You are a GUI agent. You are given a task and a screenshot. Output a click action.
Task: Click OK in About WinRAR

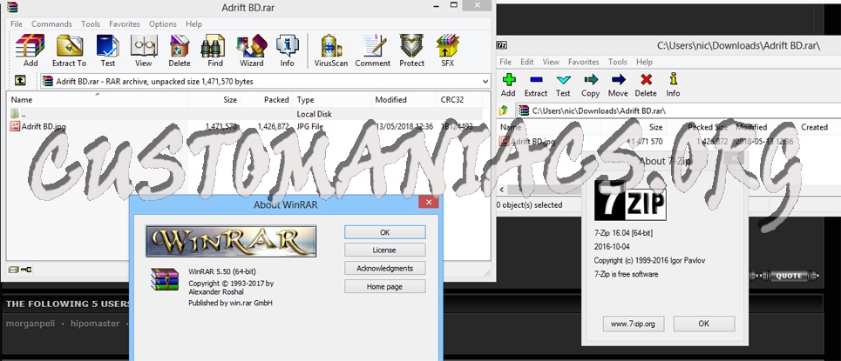click(x=385, y=232)
